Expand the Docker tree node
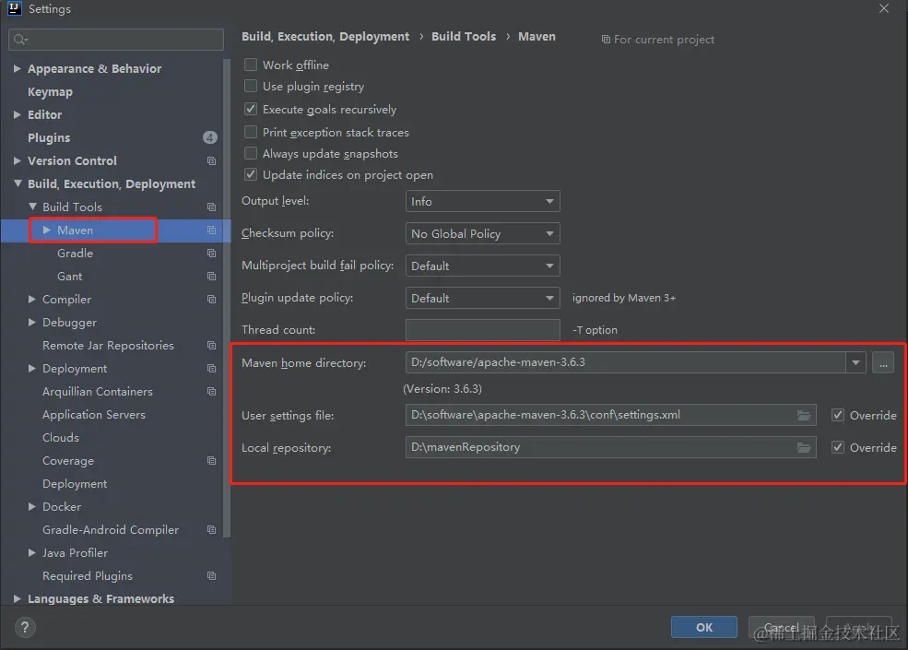Image resolution: width=908 pixels, height=650 pixels. [x=32, y=506]
